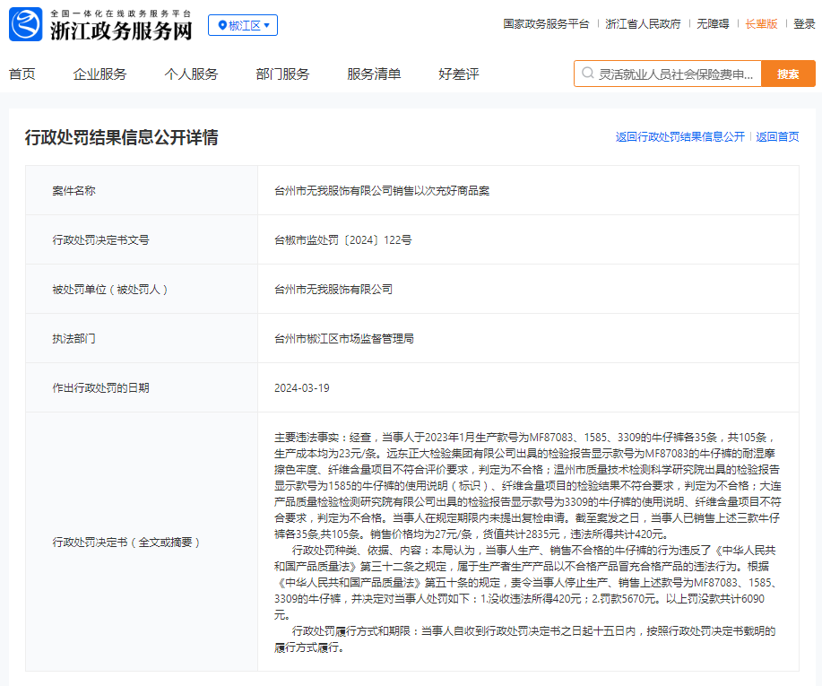822x686 pixels.
Task: Click 台州市椒江区市场监督管理局 value
Action: [344, 339]
